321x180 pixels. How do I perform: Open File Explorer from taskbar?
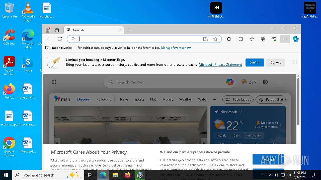tap(115, 175)
